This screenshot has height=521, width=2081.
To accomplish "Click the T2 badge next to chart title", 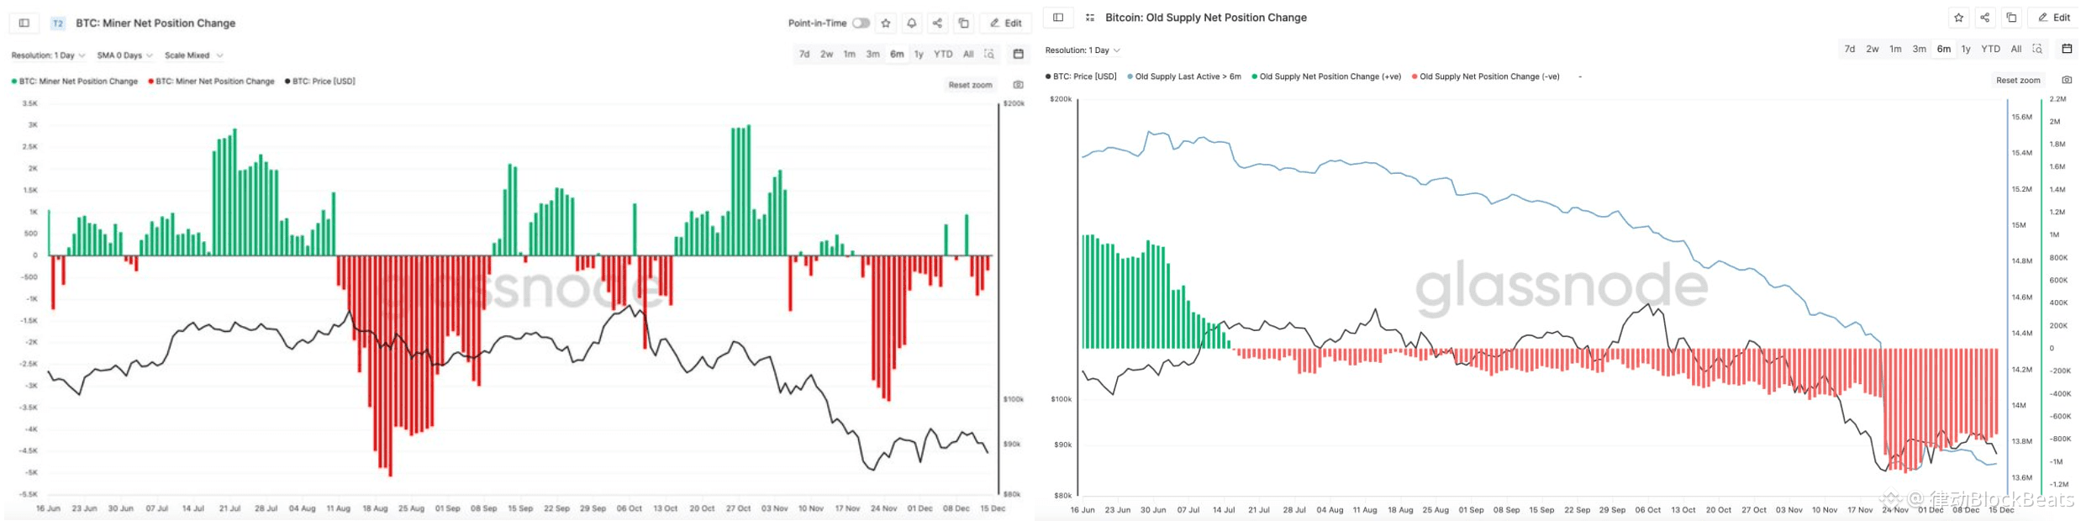I will 57,23.
